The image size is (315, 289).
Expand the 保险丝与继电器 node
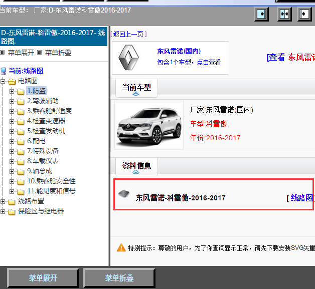[x=3, y=211]
